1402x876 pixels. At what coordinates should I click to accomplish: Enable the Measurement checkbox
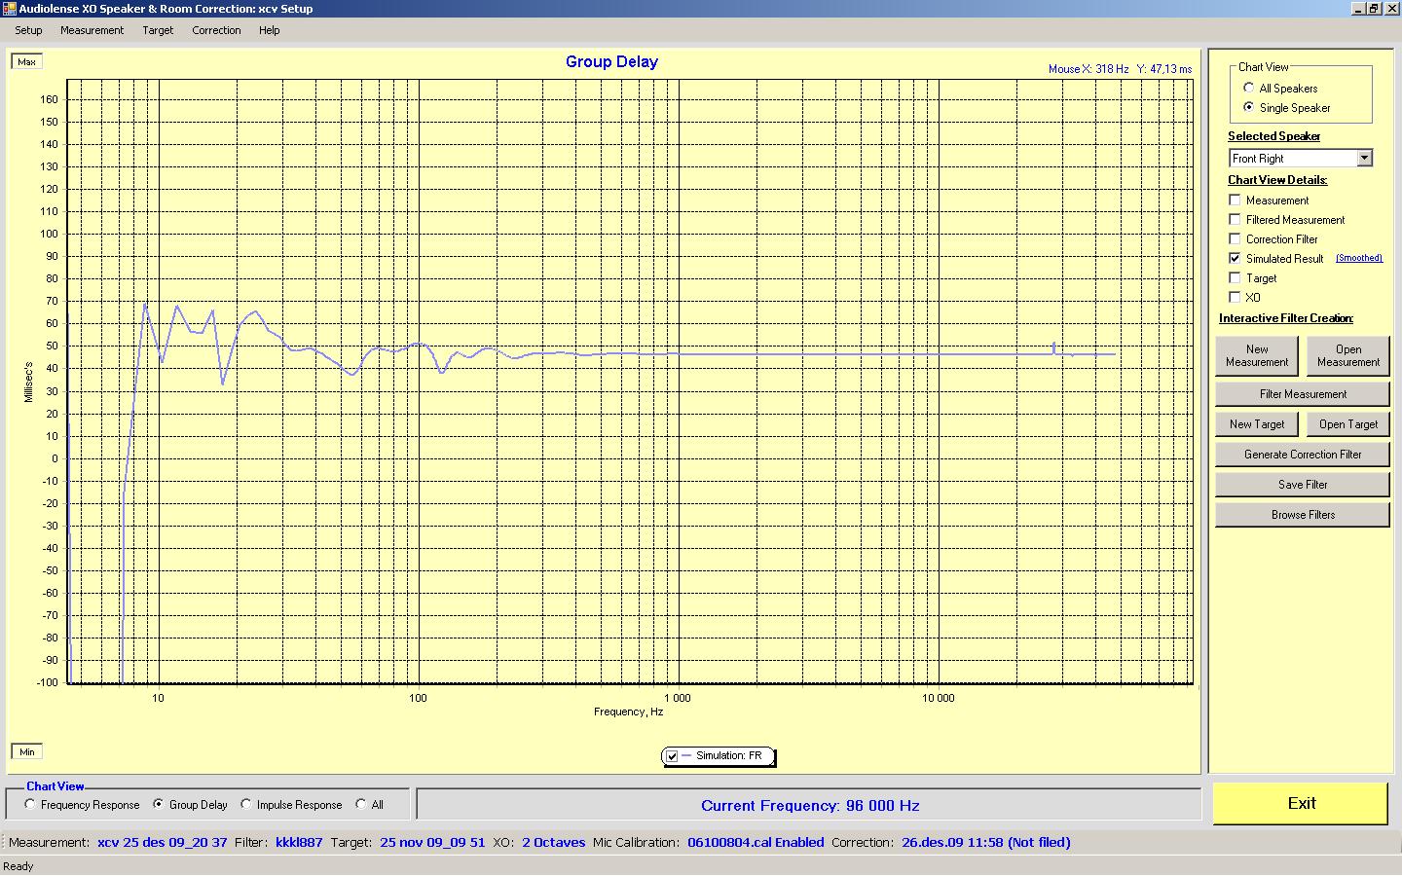pyautogui.click(x=1235, y=201)
